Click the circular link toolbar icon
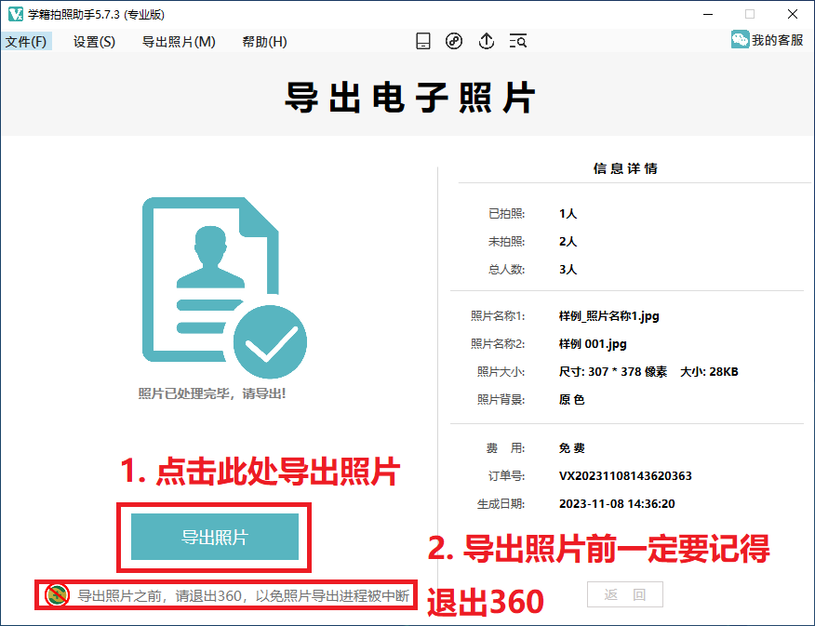Viewport: 815px width, 626px height. [454, 41]
